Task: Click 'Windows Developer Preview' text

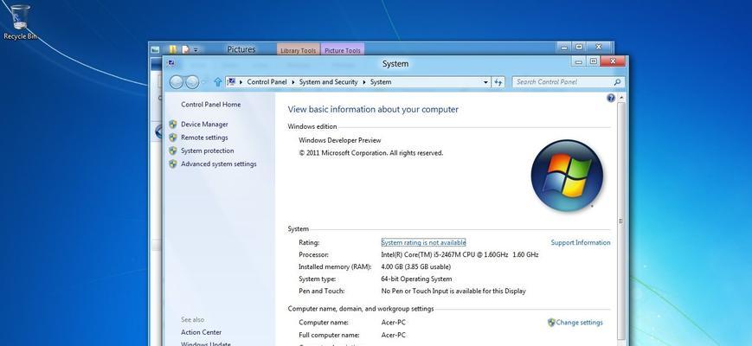Action: point(339,140)
